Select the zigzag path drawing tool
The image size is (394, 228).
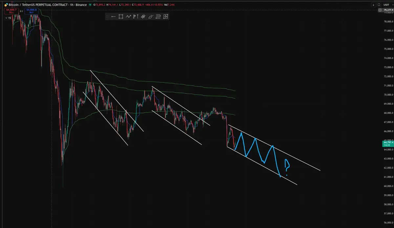[x=128, y=16]
